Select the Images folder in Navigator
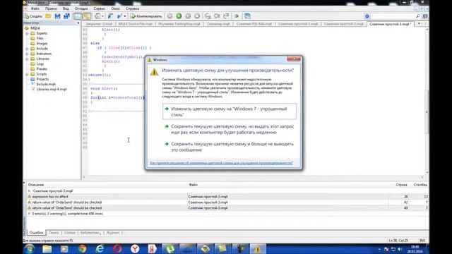The width and height of the screenshot is (452, 254). click(x=42, y=44)
